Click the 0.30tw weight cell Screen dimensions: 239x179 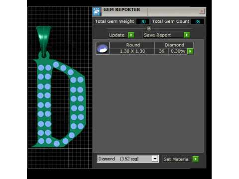(x=178, y=51)
